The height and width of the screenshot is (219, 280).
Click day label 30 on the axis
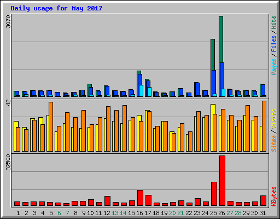[x=254, y=213]
